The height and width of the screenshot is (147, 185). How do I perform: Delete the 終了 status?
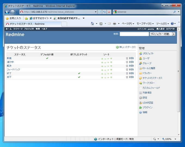point(130,73)
